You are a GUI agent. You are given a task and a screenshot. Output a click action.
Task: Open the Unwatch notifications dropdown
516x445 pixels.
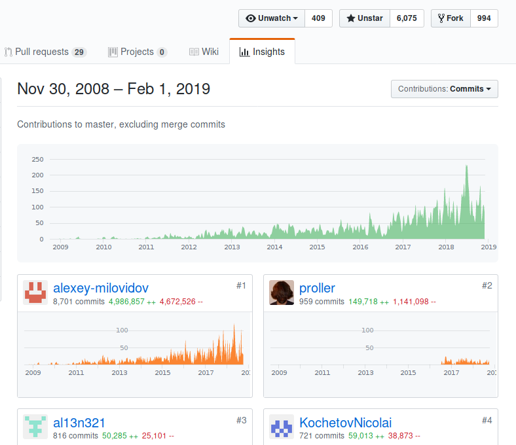pos(271,18)
